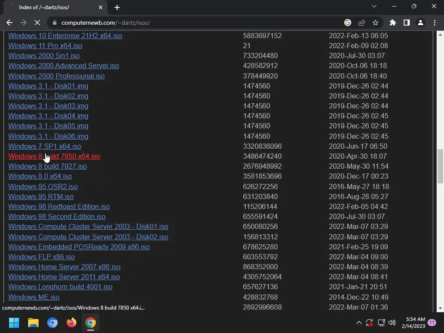Open a new tab with plus button
Screen dimensions: 444x333
pyautogui.click(x=117, y=7)
